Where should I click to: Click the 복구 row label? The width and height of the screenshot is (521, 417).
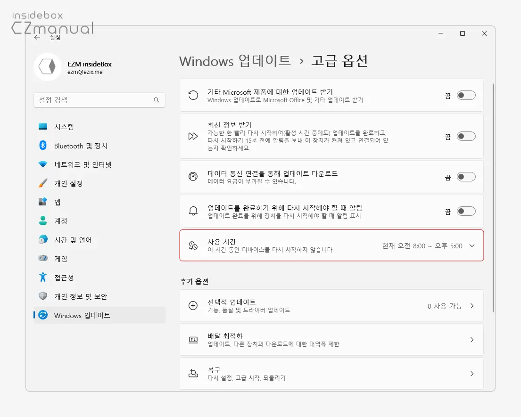pos(214,369)
